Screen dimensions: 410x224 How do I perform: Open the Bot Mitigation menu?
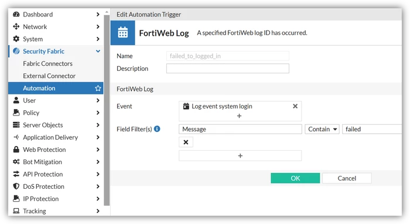tap(42, 162)
